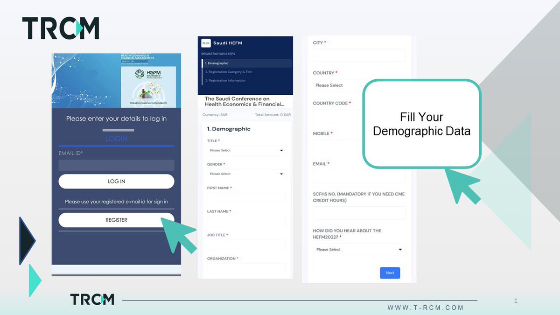The height and width of the screenshot is (315, 560).
Task: Click the LOG IN button
Action: 116,181
